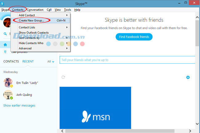Open the Conversation menu
Viewport: 200px width, 133px height.
click(x=35, y=10)
